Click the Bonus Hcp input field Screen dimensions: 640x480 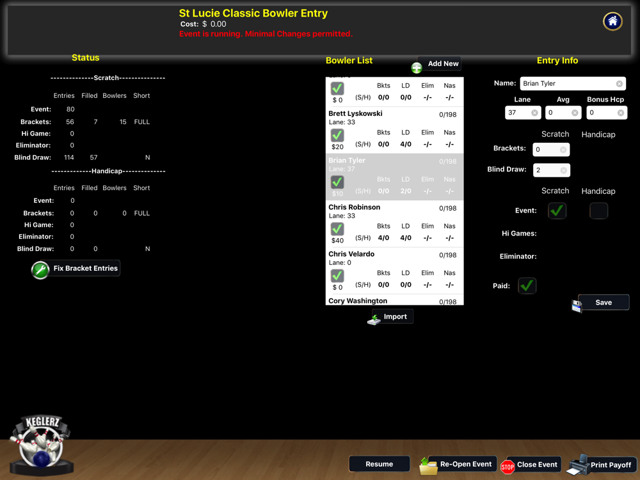tap(607, 113)
